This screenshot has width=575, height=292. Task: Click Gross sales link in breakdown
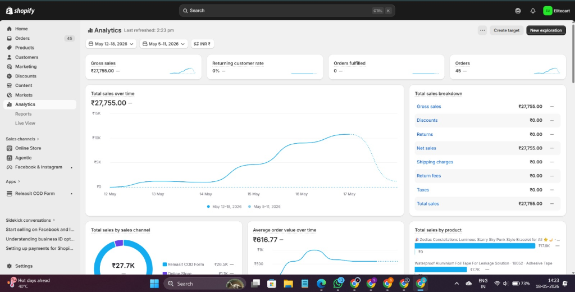point(428,106)
